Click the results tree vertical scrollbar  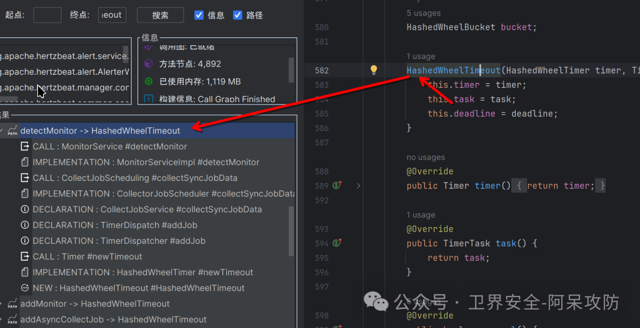coord(291,231)
